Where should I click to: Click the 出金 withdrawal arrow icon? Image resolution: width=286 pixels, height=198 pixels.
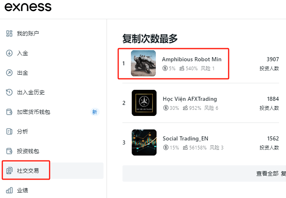click(9, 73)
